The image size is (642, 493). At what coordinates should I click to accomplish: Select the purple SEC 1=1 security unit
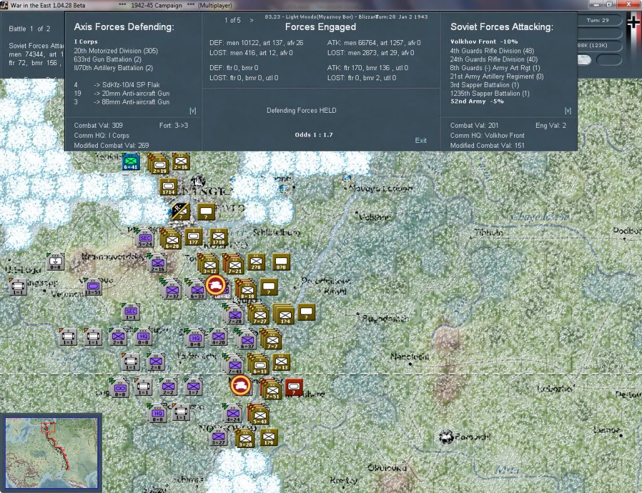coord(130,312)
